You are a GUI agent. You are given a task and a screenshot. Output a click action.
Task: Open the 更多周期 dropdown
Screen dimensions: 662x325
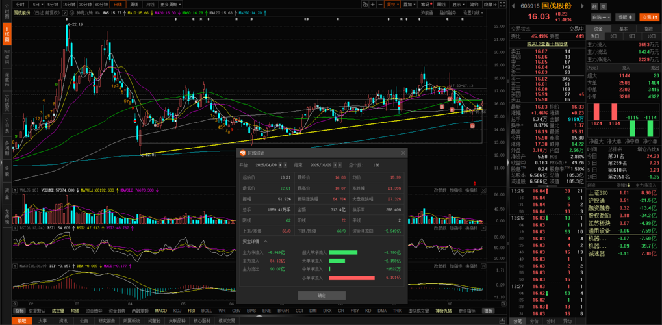pyautogui.click(x=171, y=5)
